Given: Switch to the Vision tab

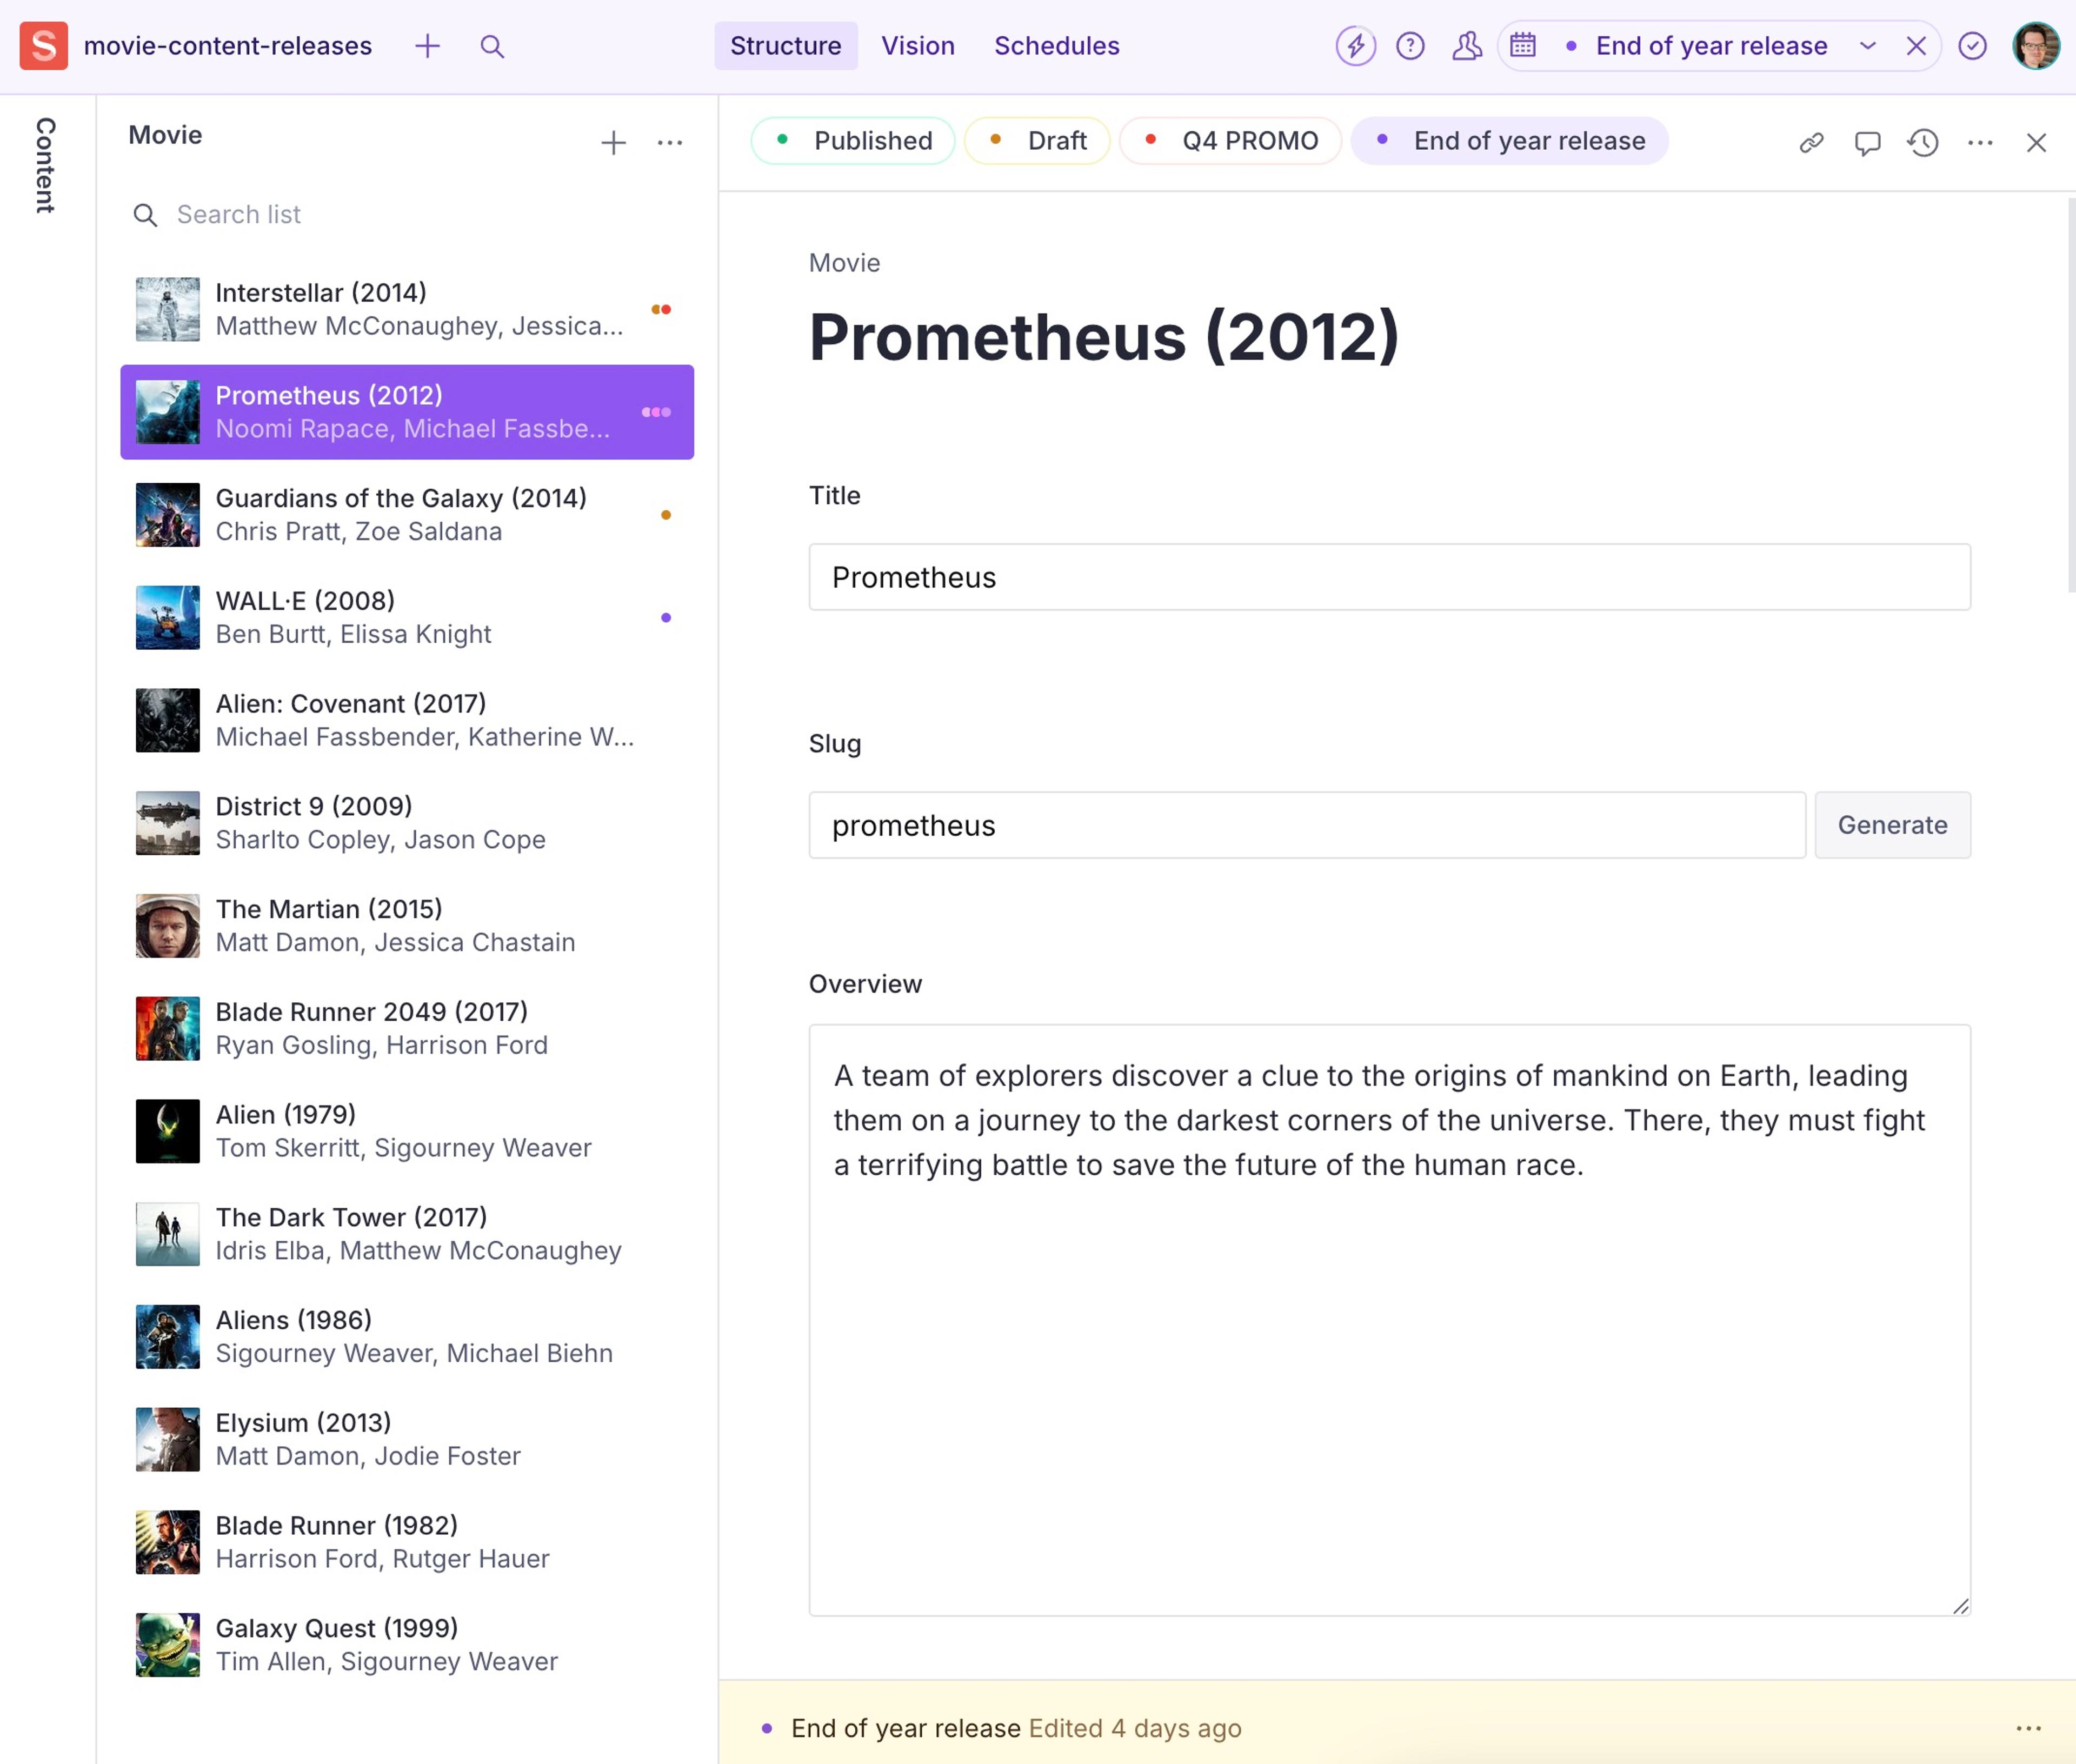Looking at the screenshot, I should click(917, 46).
